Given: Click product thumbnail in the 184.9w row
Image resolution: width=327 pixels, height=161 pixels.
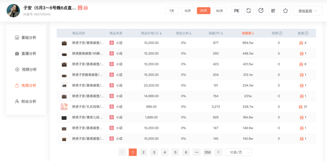Looking at the screenshot, I should (x=64, y=118).
